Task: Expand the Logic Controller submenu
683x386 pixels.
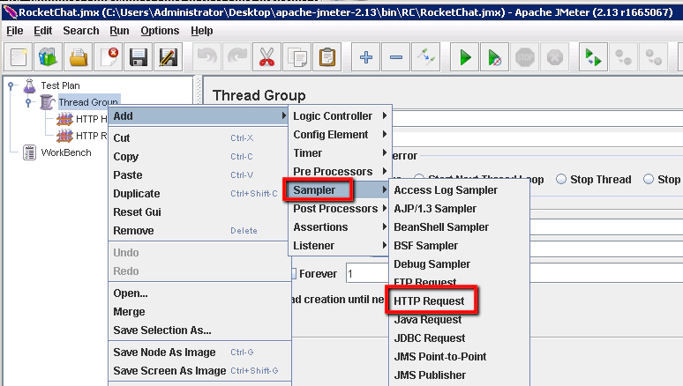Action: [x=340, y=116]
